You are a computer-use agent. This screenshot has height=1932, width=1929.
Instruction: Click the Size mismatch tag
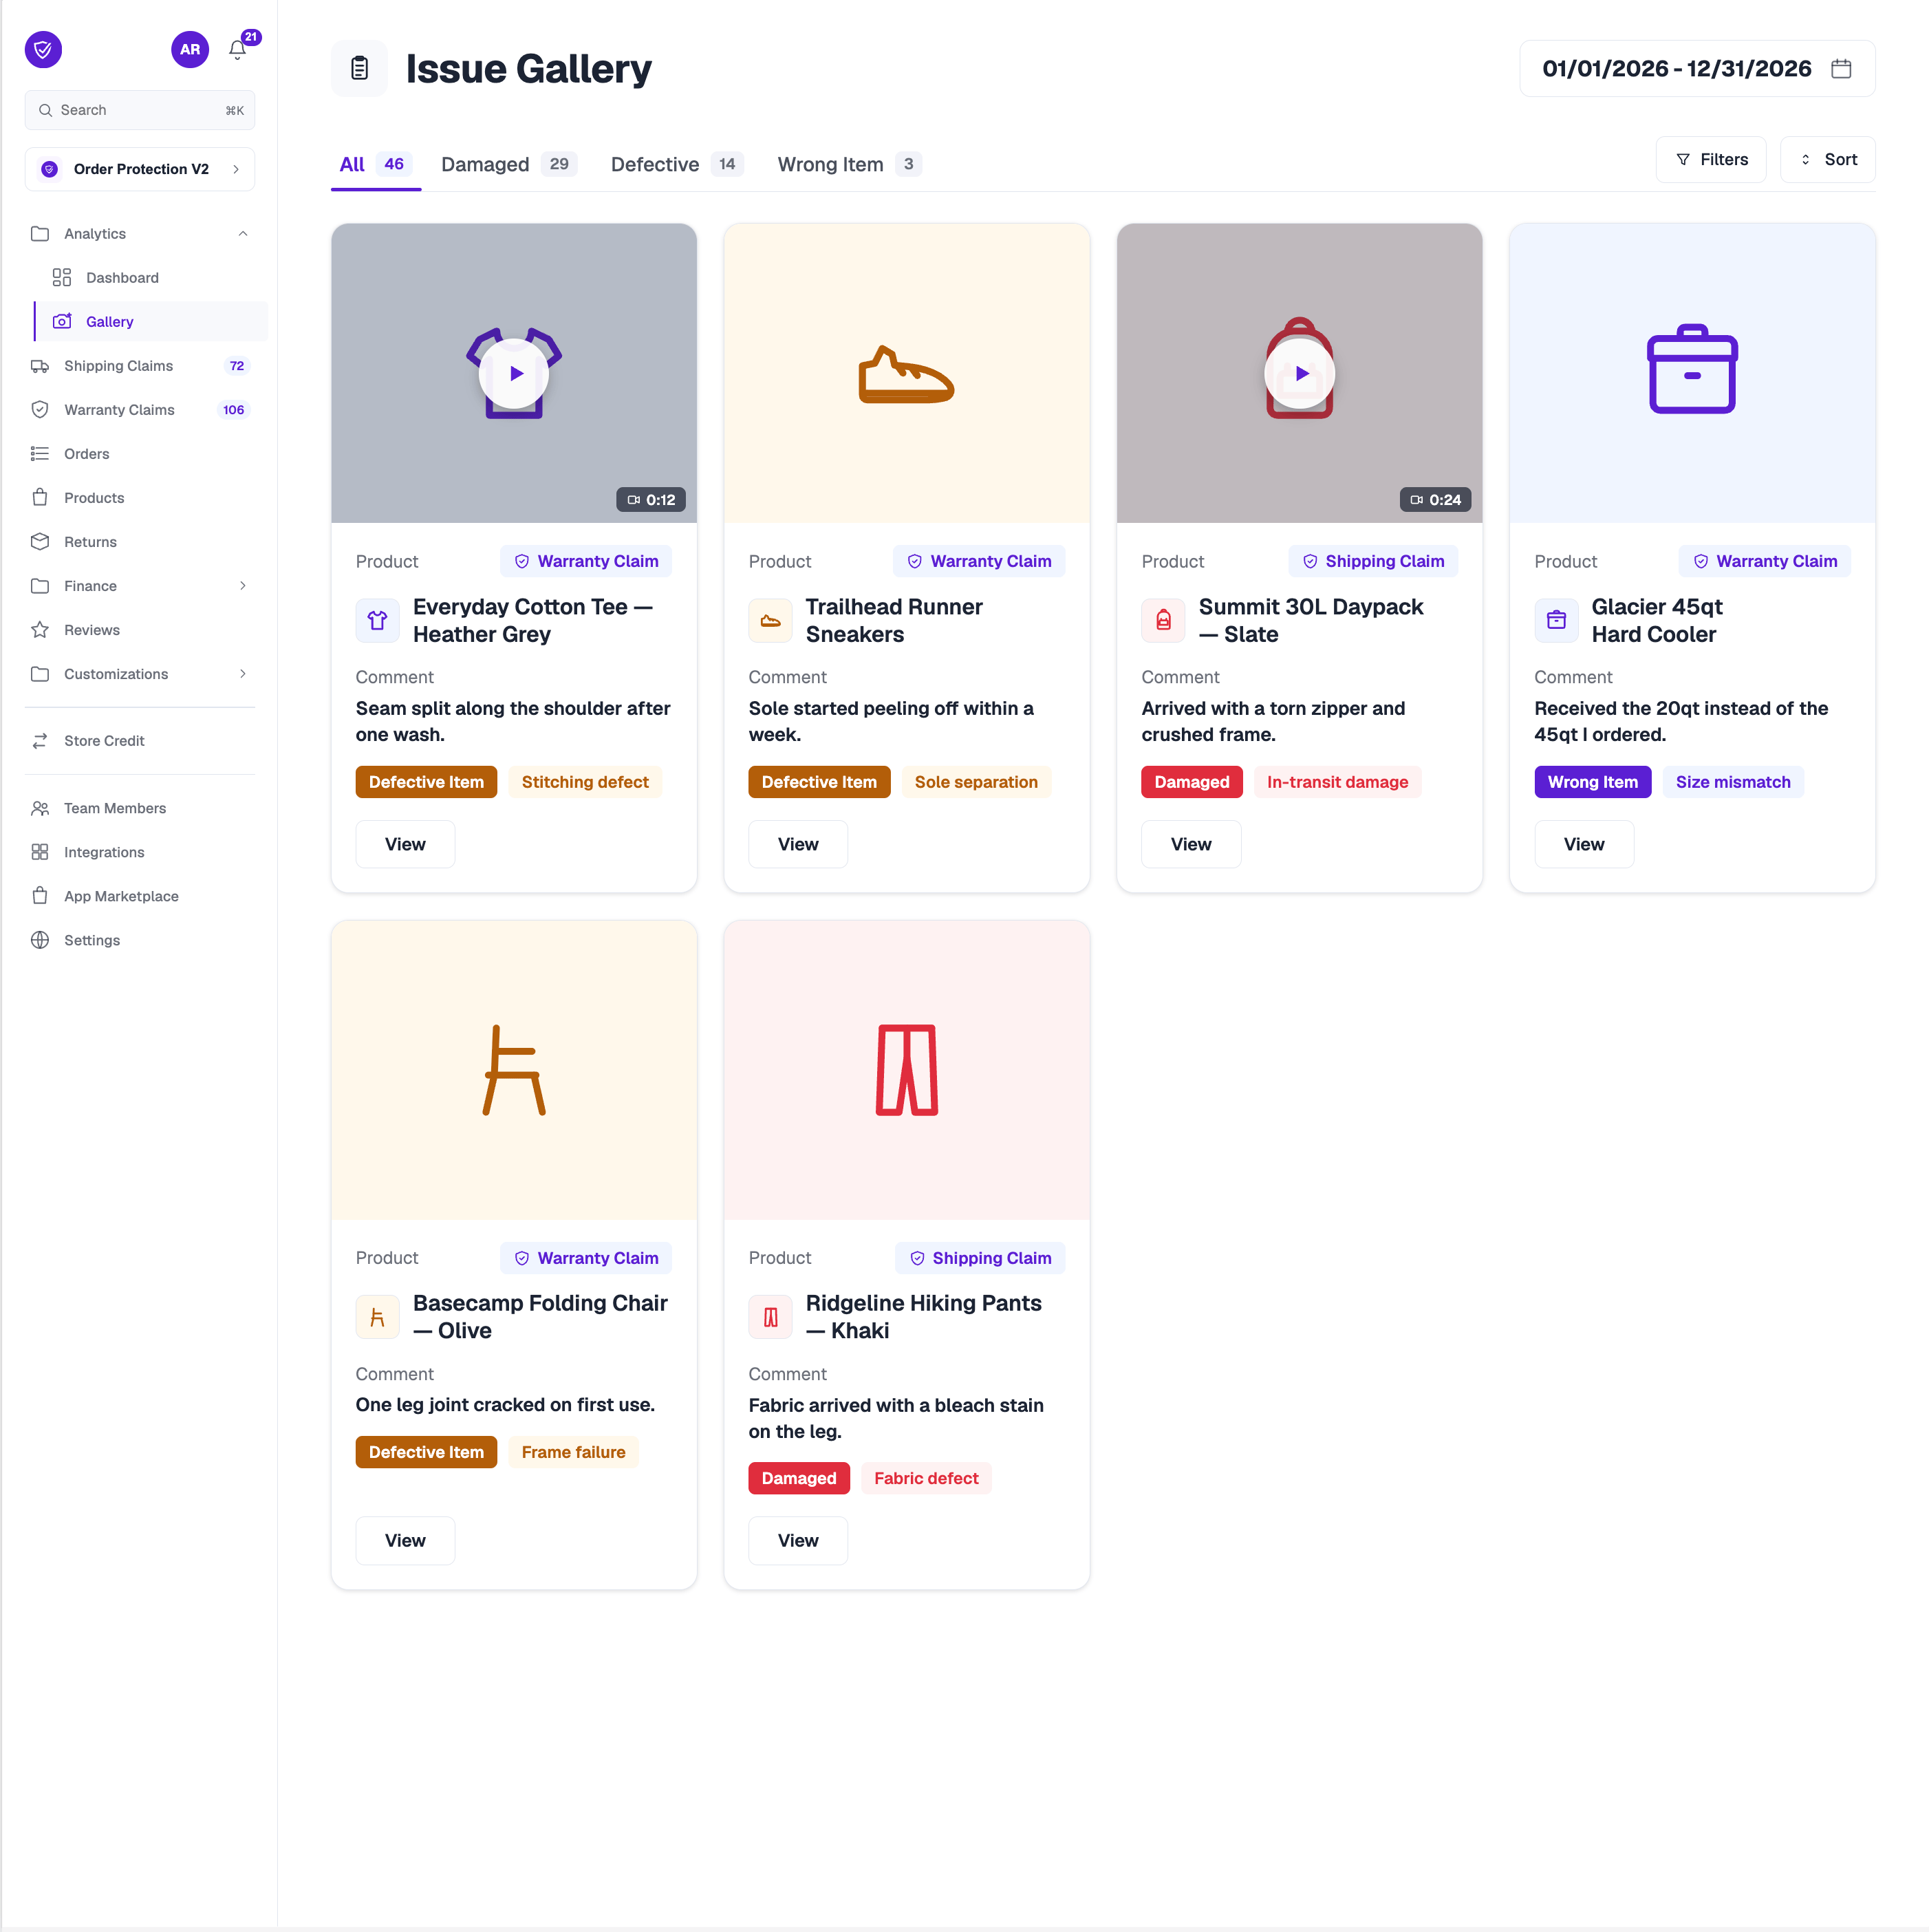click(1733, 781)
